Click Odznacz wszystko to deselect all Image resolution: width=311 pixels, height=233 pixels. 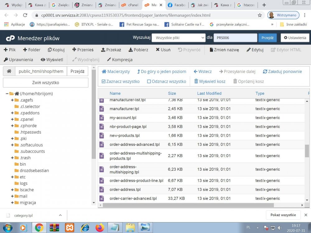click(x=167, y=81)
